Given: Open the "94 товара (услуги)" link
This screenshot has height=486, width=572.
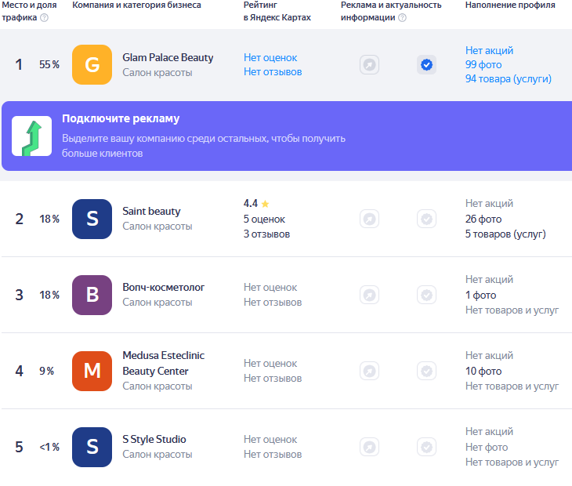Looking at the screenshot, I should (509, 79).
